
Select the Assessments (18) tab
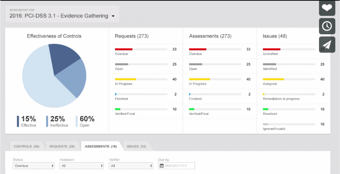(101, 146)
